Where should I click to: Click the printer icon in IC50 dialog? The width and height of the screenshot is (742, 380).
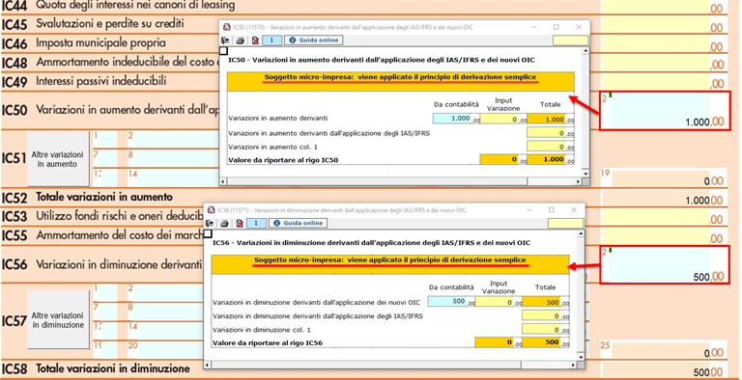(x=240, y=41)
